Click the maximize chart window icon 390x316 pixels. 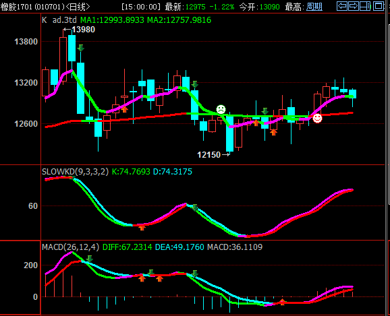coord(379,6)
